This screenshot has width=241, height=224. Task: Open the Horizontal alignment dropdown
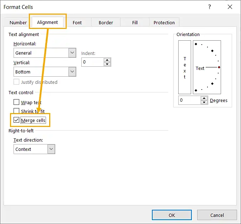72,53
